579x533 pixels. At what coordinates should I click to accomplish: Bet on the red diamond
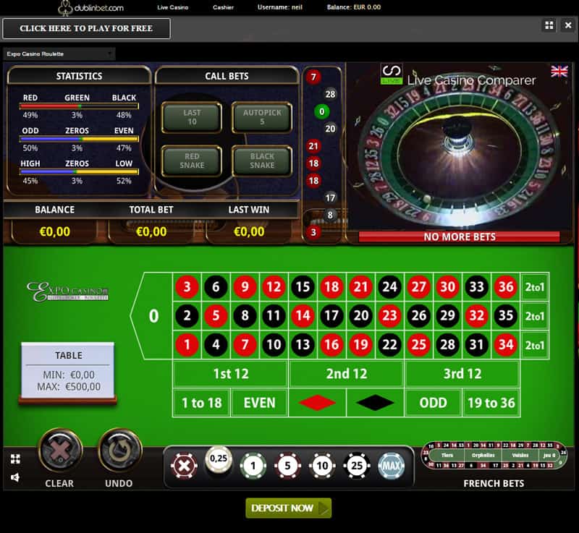coord(317,403)
